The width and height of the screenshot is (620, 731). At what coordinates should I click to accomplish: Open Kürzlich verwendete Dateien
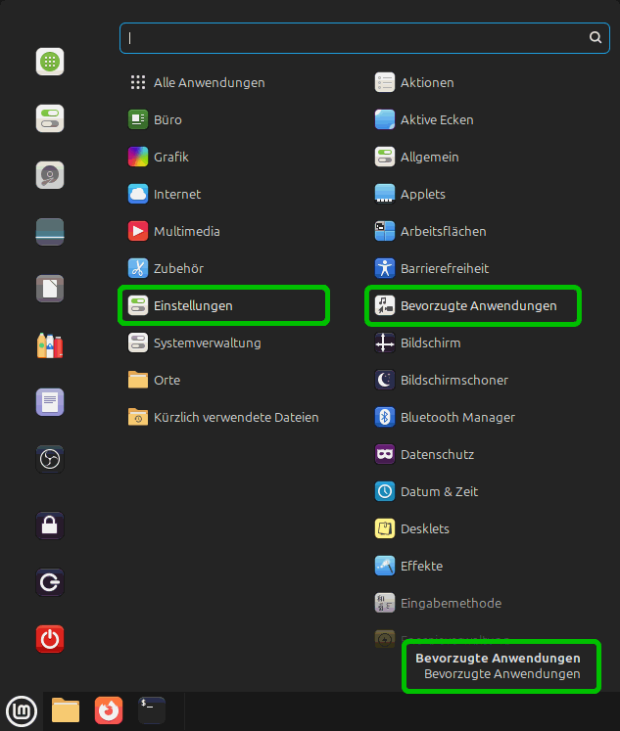point(236,417)
